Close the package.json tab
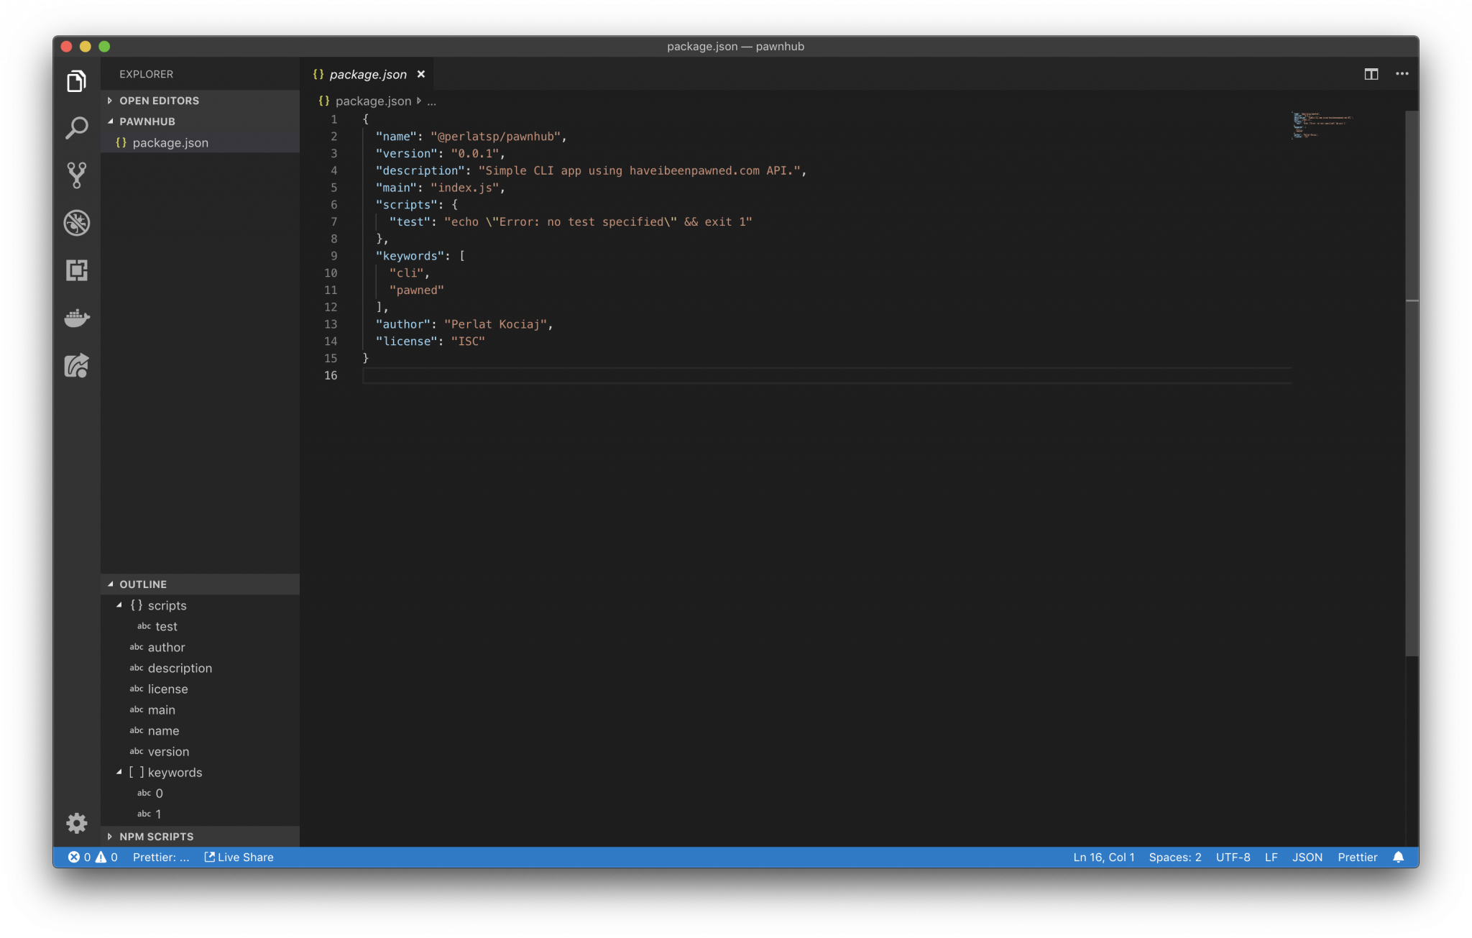The width and height of the screenshot is (1472, 938). click(x=421, y=74)
